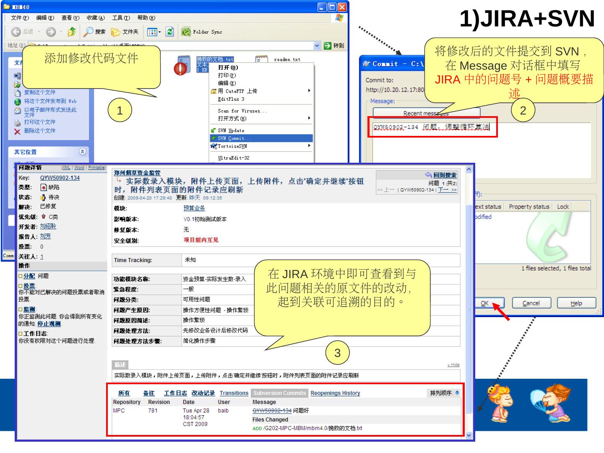Image resolution: width=604 pixels, height=453 pixels.
Task: Click Cancel in the Commit dialog
Action: coord(531,303)
